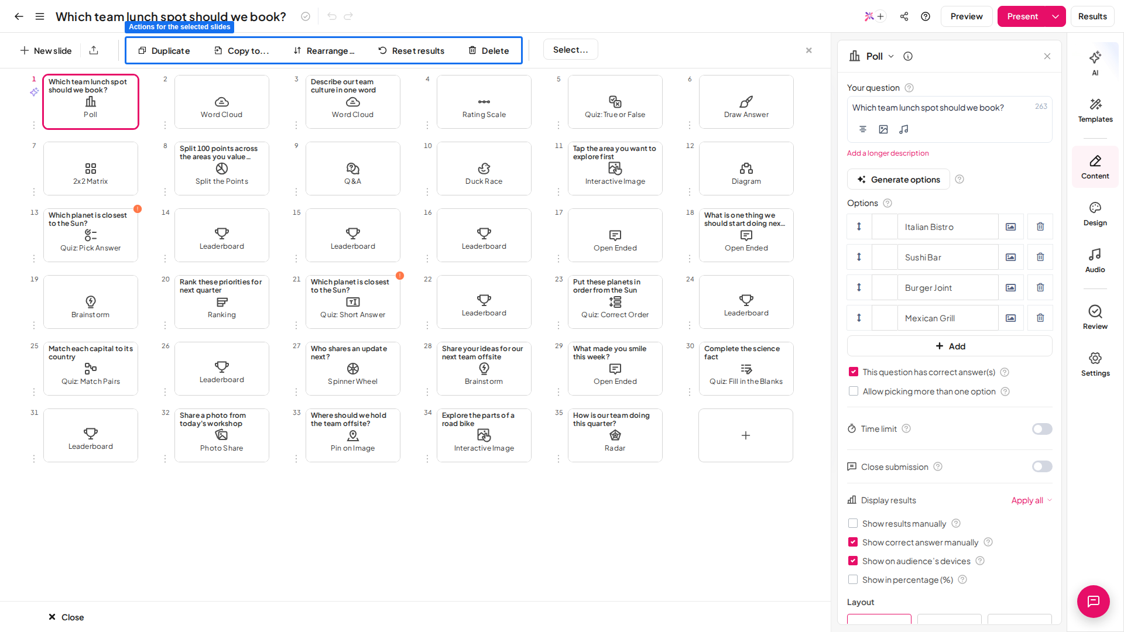Open the Copy to... menu
This screenshot has height=632, width=1124.
(242, 51)
